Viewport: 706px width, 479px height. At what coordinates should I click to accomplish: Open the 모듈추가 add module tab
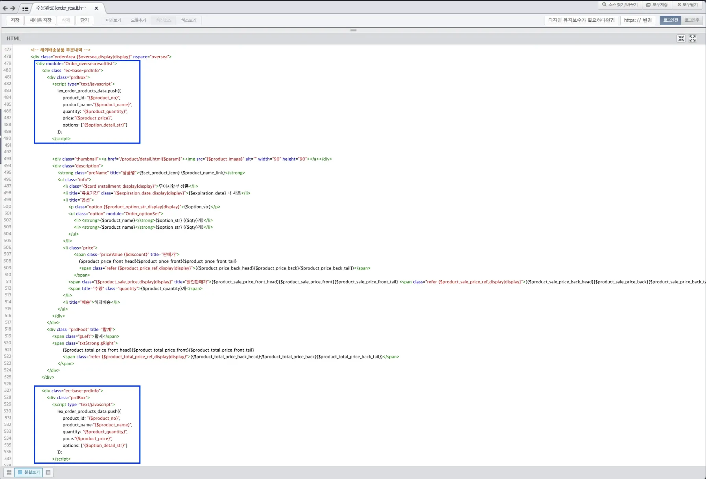[x=138, y=20]
